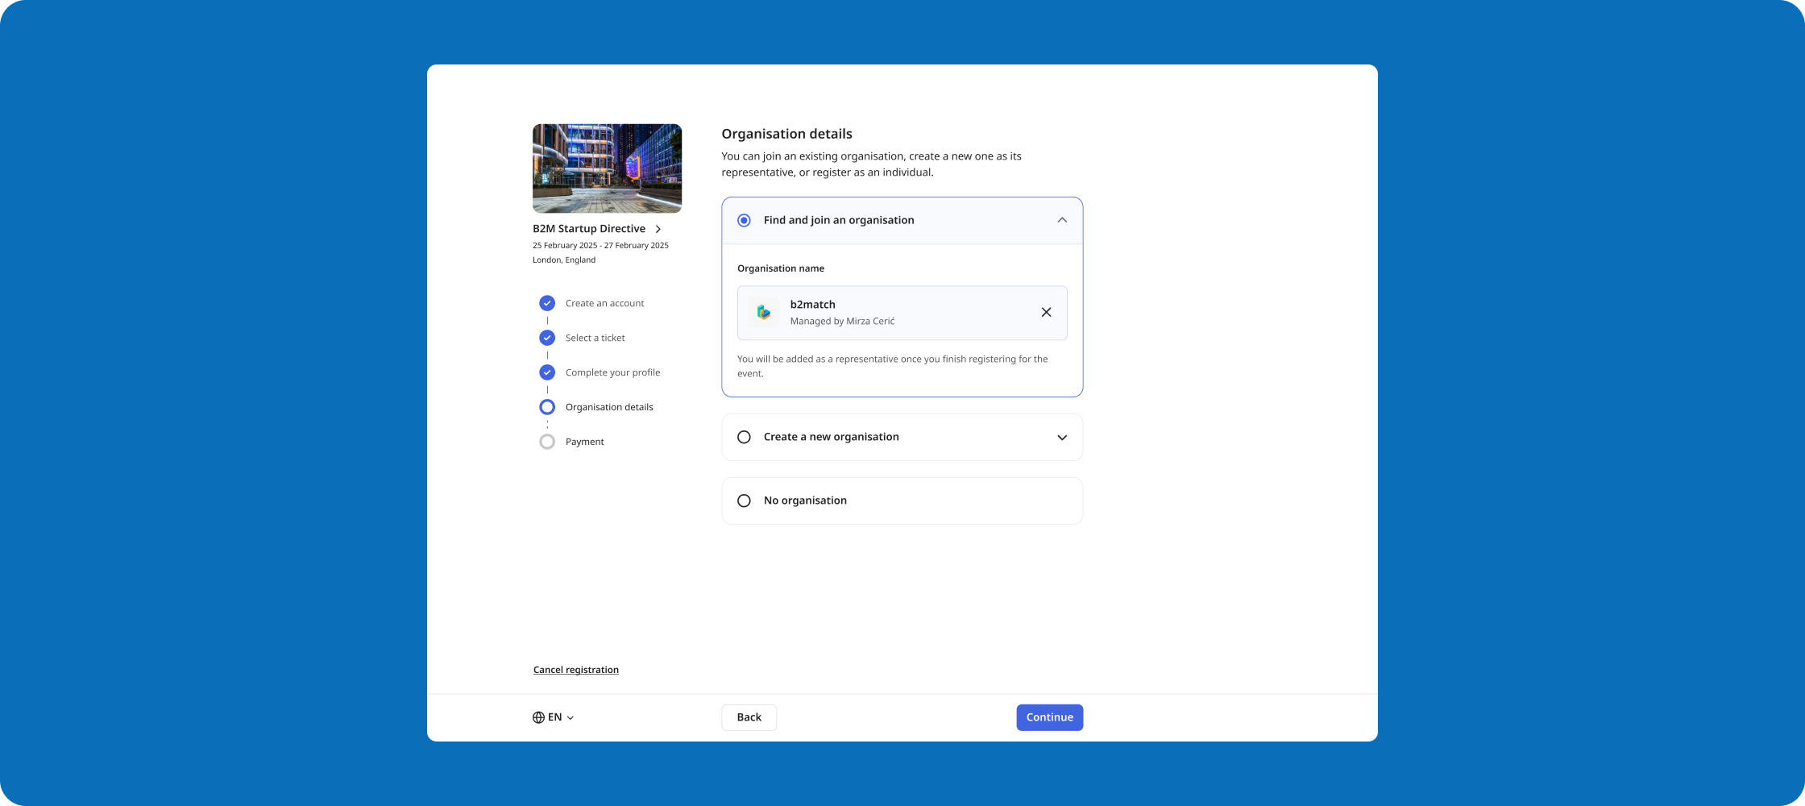Click the current Organisation details step circle

547,407
